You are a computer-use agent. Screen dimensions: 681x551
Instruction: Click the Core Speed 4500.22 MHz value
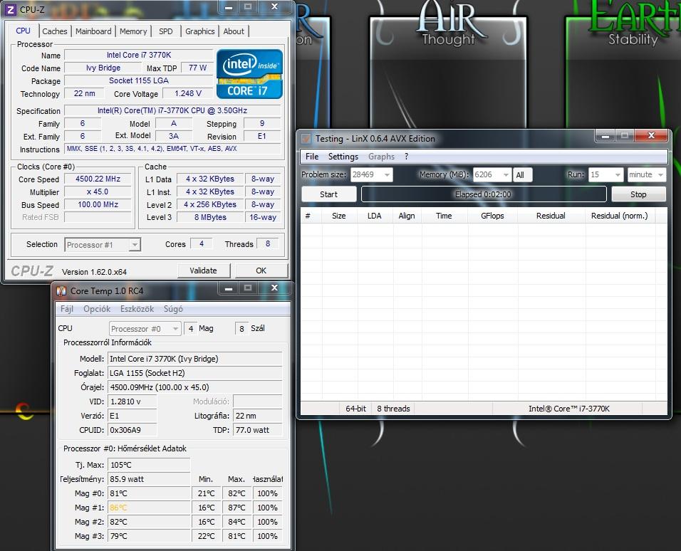coord(98,179)
